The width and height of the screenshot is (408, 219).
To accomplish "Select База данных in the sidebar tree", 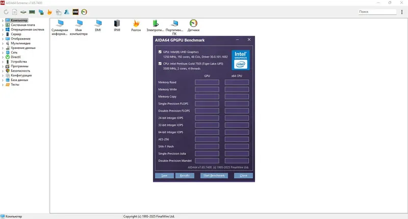I will [19, 80].
